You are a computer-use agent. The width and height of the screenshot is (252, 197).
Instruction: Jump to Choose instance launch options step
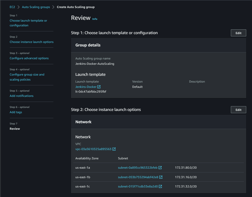tap(31, 42)
